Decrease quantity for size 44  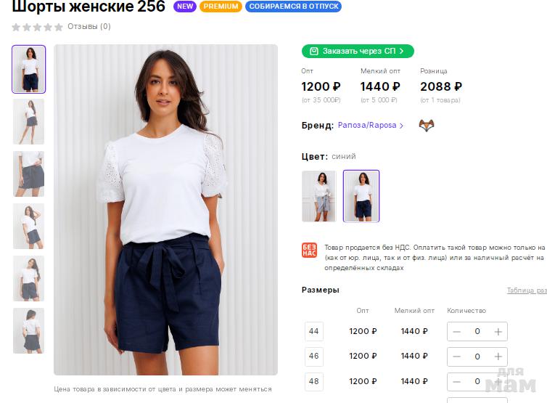click(x=457, y=332)
